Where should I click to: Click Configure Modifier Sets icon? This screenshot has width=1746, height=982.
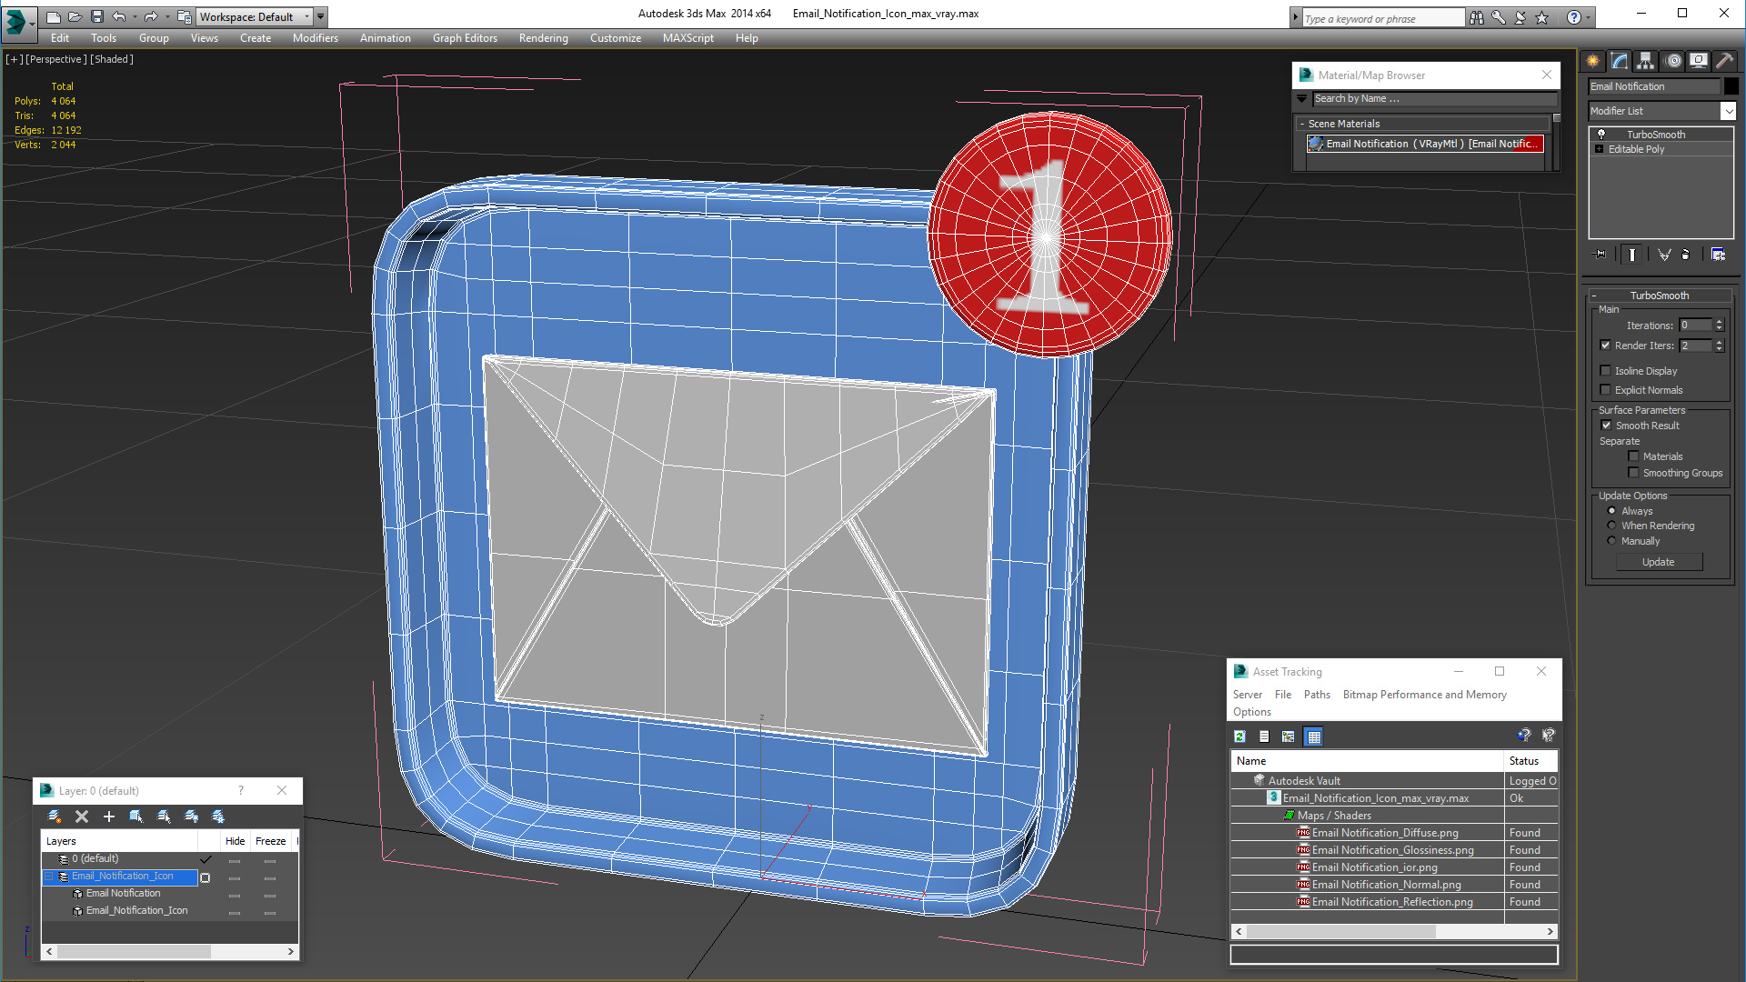pos(1718,255)
